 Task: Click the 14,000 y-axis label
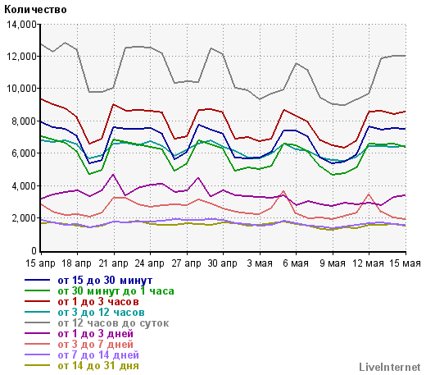point(21,25)
